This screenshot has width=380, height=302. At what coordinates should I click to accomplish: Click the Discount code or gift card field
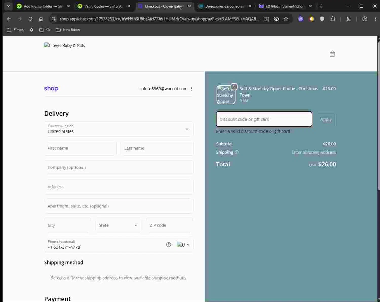(264, 119)
